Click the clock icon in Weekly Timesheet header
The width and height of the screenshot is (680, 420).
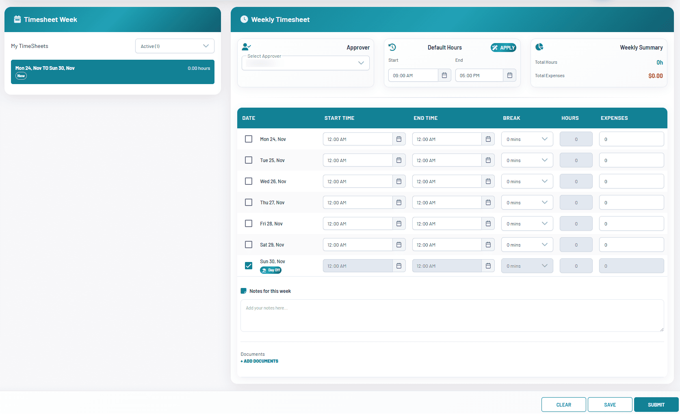point(244,19)
